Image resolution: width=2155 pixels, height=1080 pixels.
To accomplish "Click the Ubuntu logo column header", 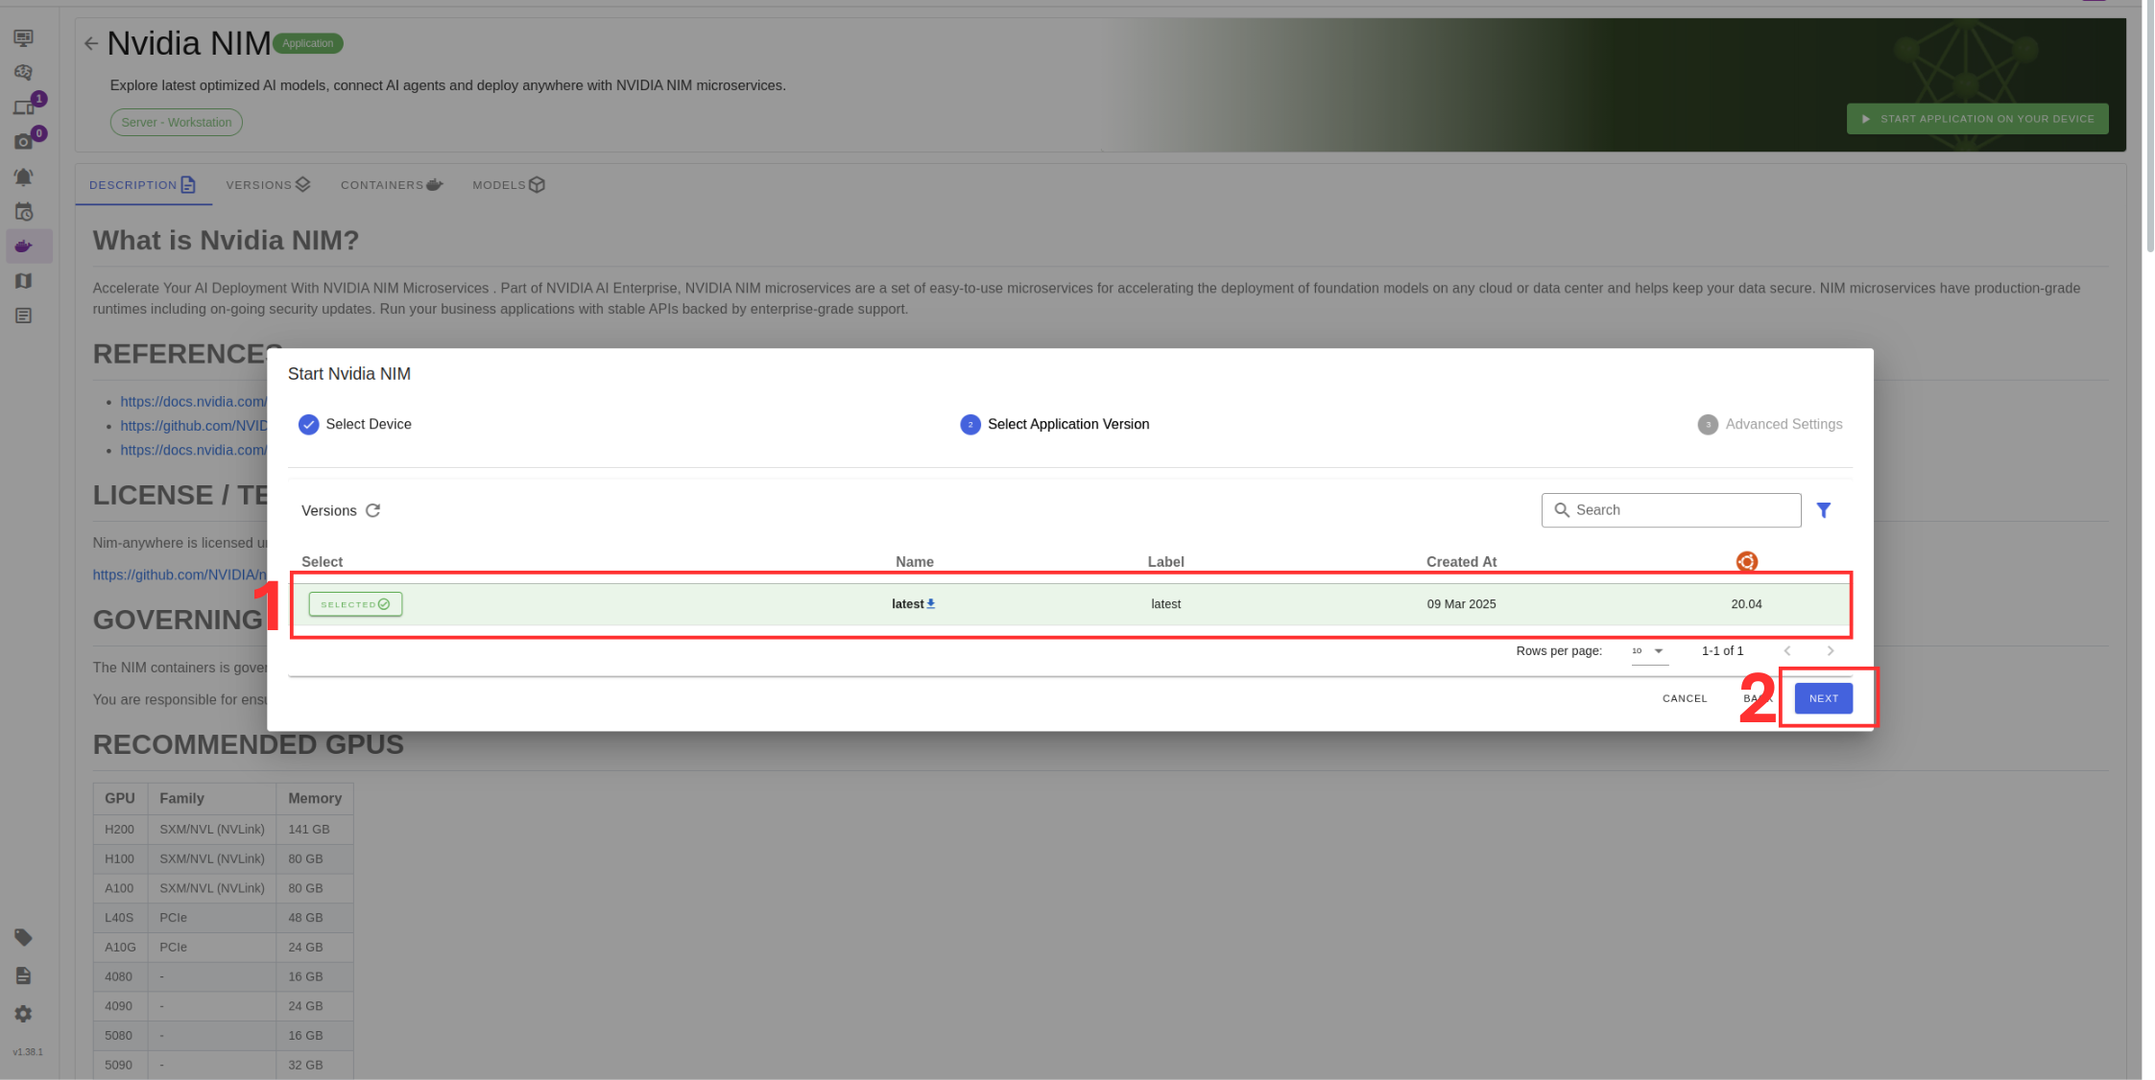I will (x=1747, y=561).
